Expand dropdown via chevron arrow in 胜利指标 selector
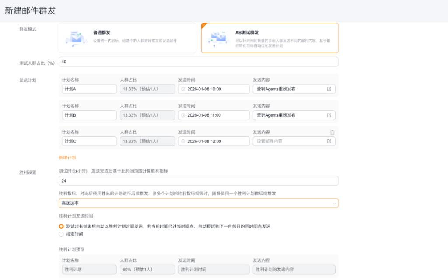448x280 pixels. (x=334, y=204)
